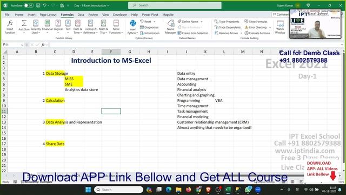Click the formula bar fx icon
Screen dimensions: 346x195
click(43, 45)
